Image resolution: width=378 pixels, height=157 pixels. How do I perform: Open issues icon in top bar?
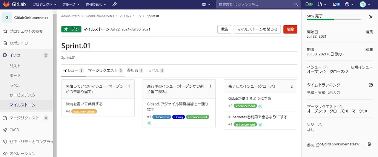(309, 4)
